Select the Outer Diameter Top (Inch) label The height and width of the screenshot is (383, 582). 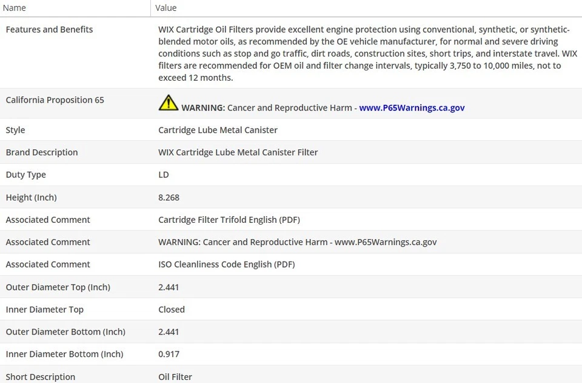58,287
